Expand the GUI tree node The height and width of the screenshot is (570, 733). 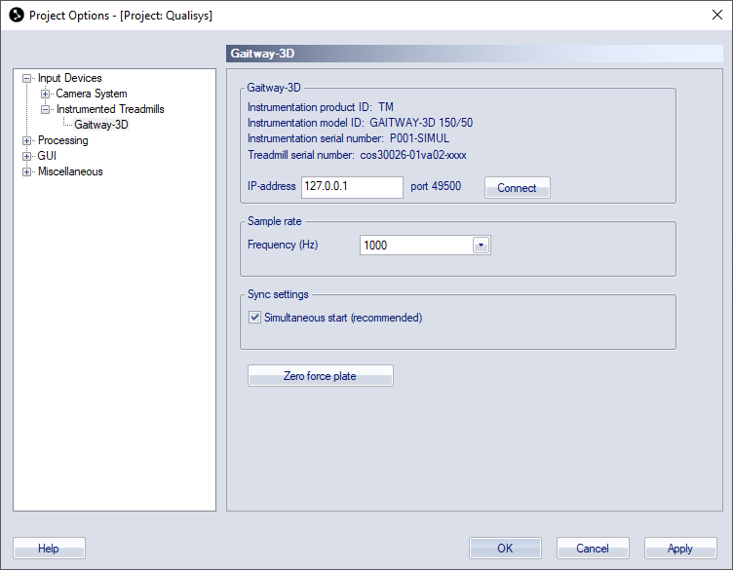pos(26,156)
